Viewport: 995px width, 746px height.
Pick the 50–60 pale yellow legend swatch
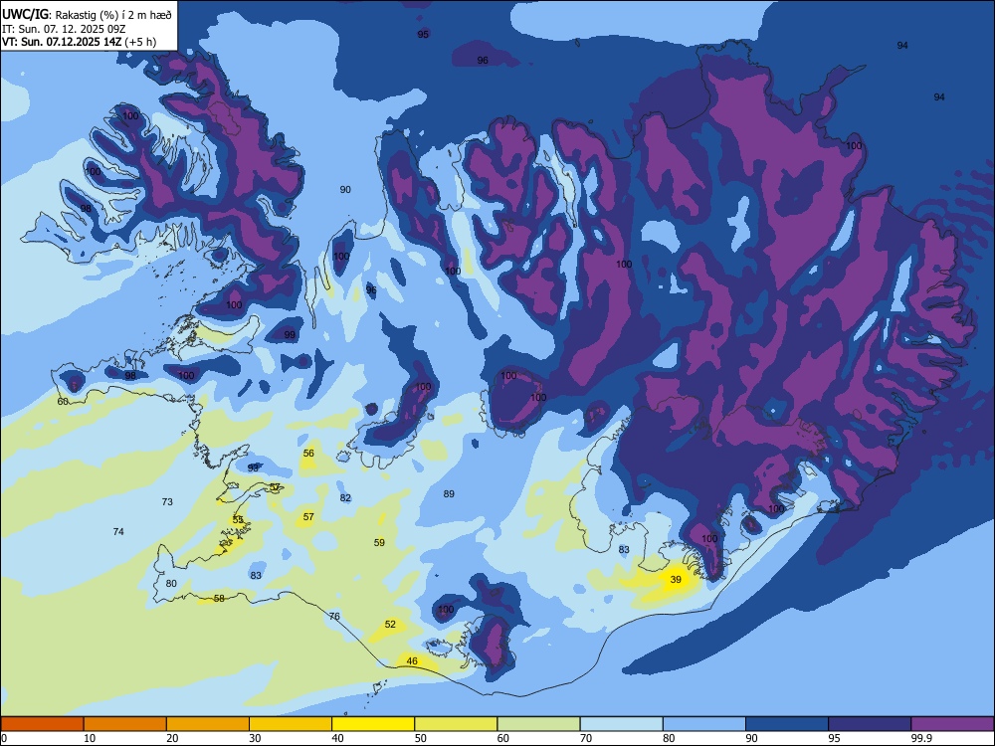click(456, 724)
